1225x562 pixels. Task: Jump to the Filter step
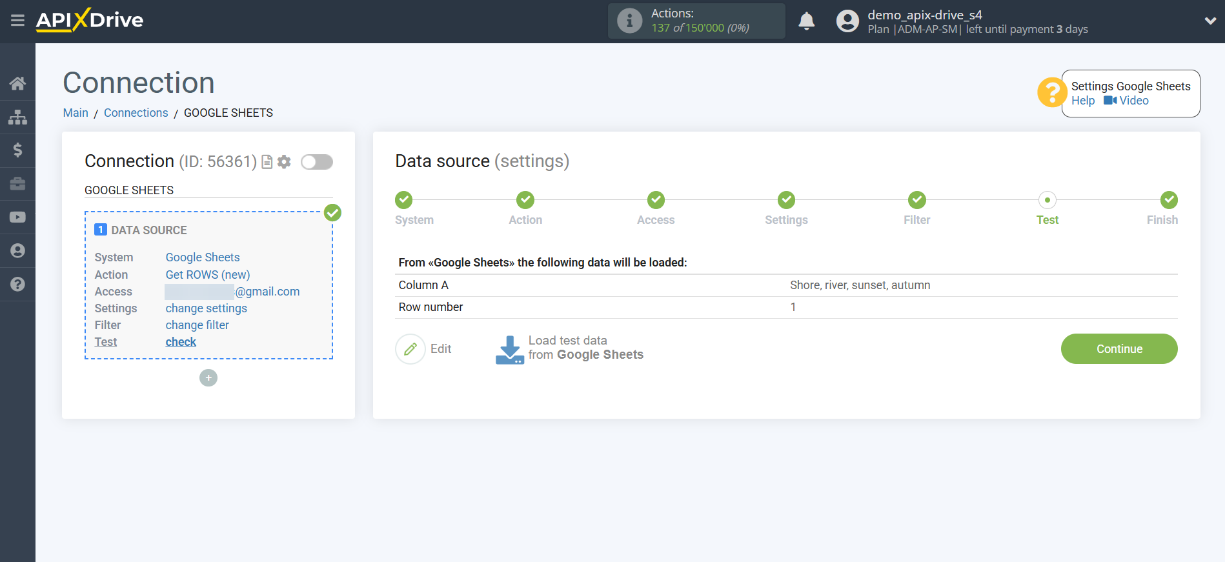pyautogui.click(x=916, y=201)
